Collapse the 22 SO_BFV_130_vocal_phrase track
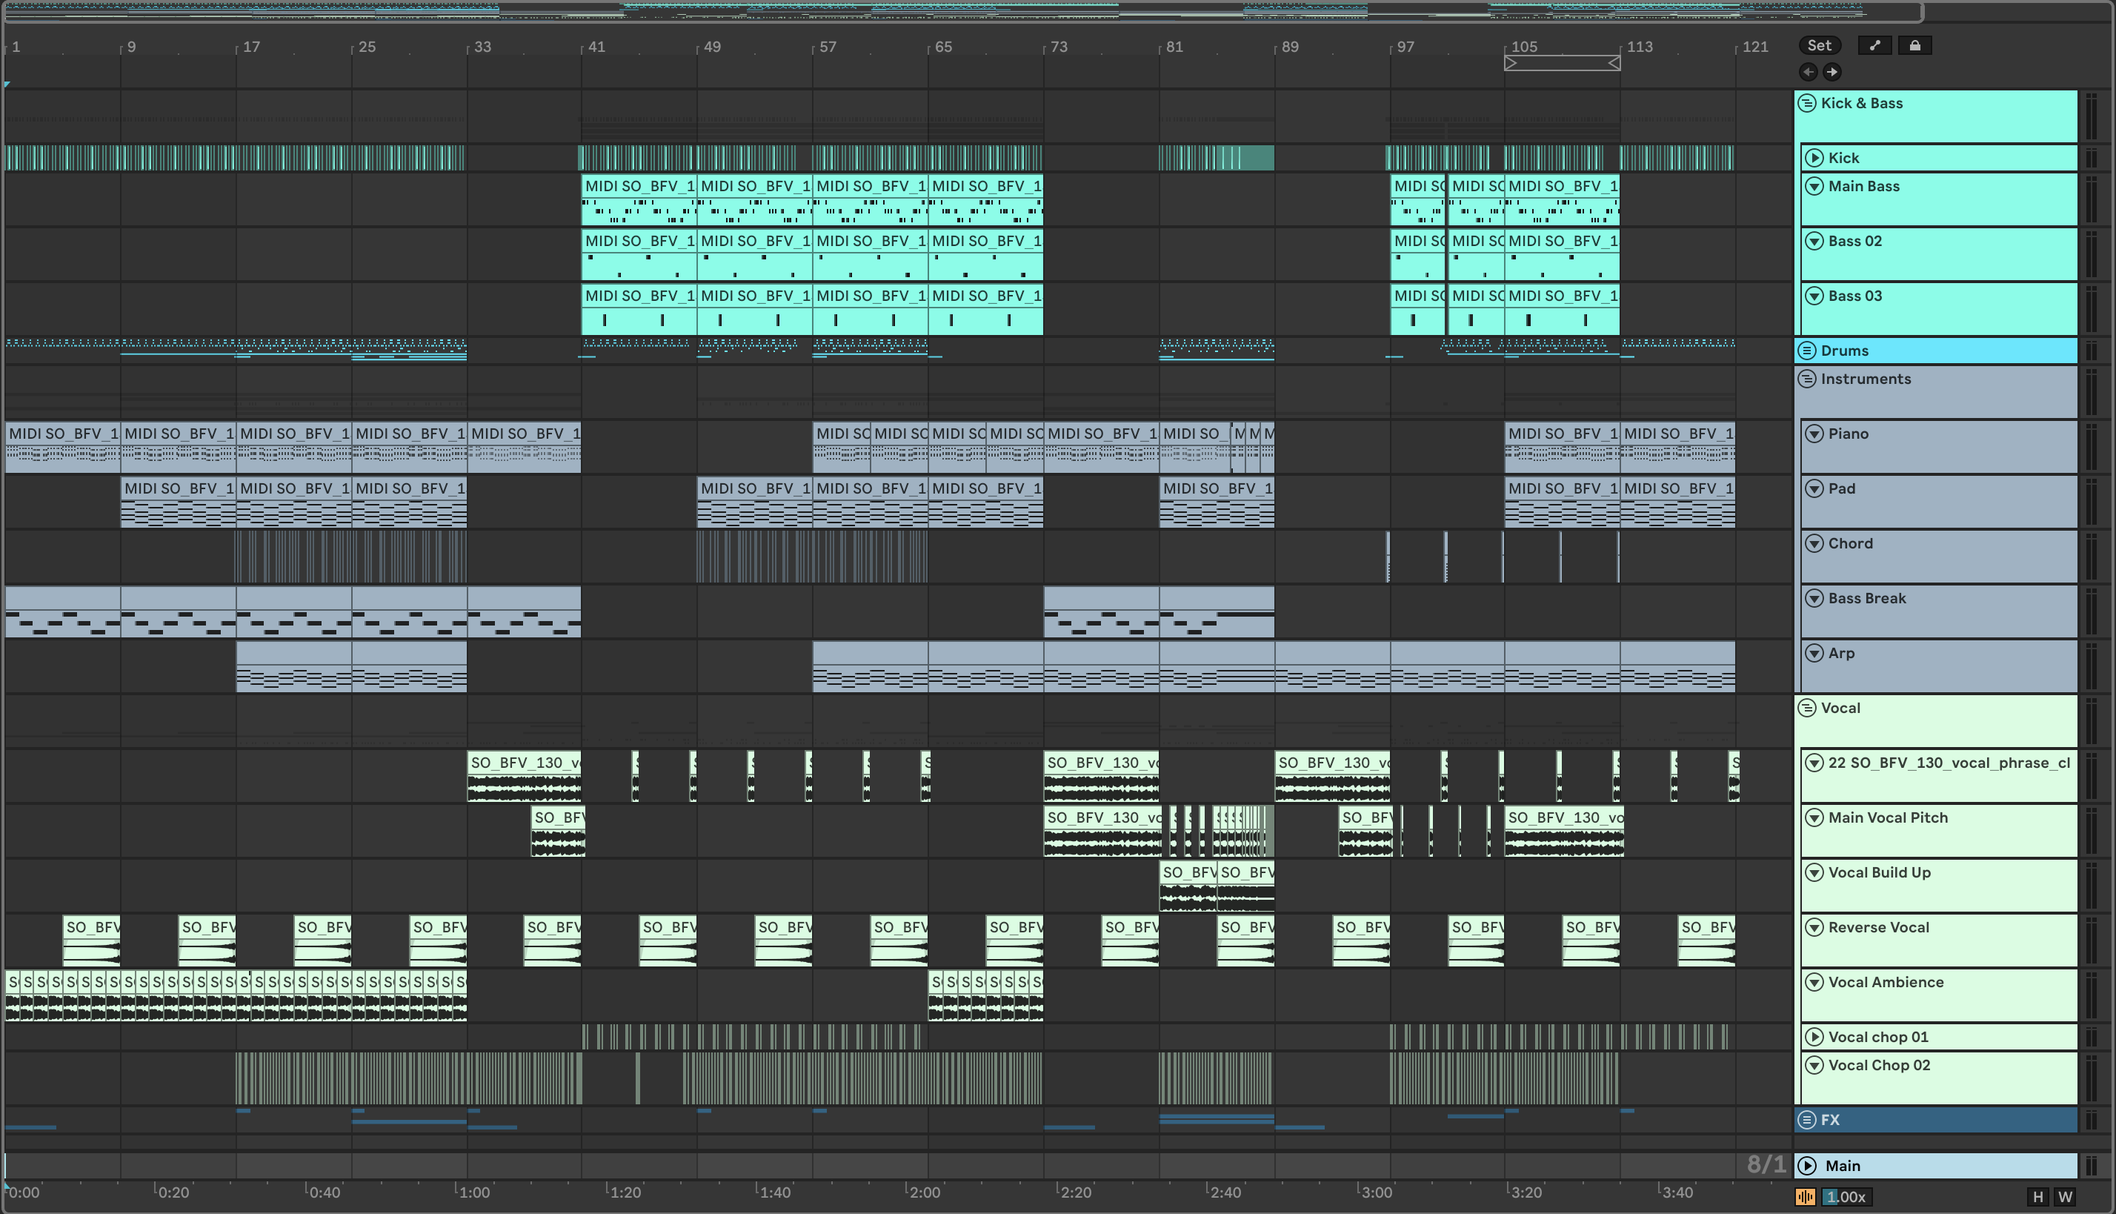The image size is (2116, 1214). (1814, 763)
